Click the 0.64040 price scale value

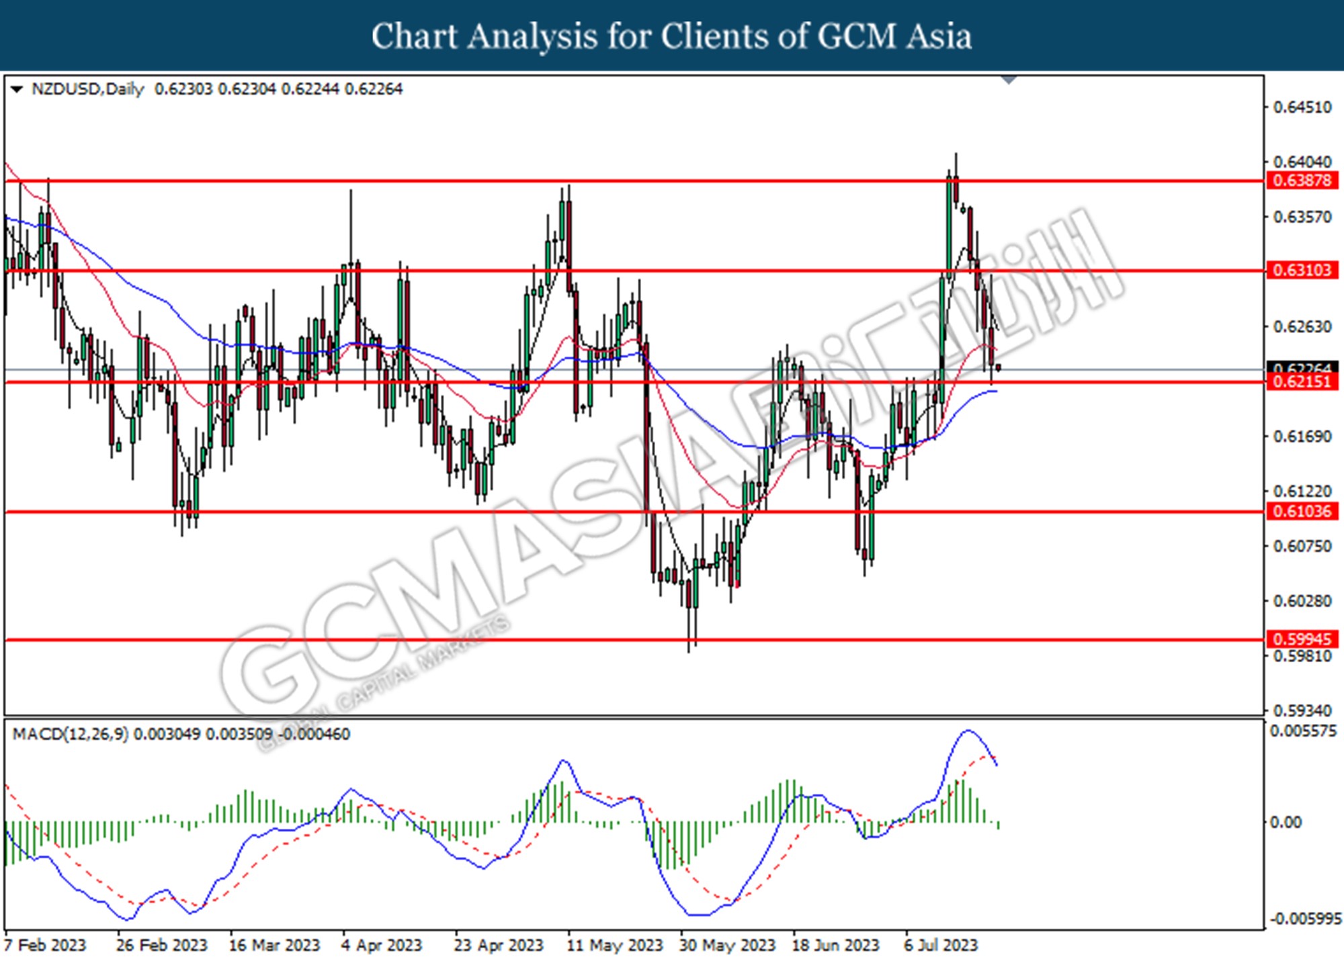(1302, 162)
